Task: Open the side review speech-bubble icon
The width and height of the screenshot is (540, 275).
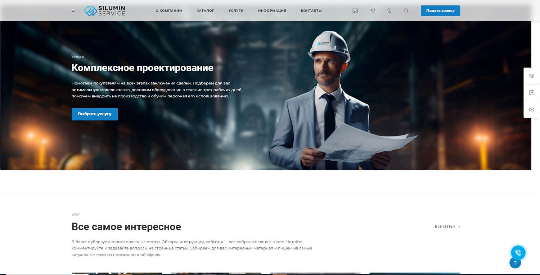Action: pyautogui.click(x=532, y=93)
